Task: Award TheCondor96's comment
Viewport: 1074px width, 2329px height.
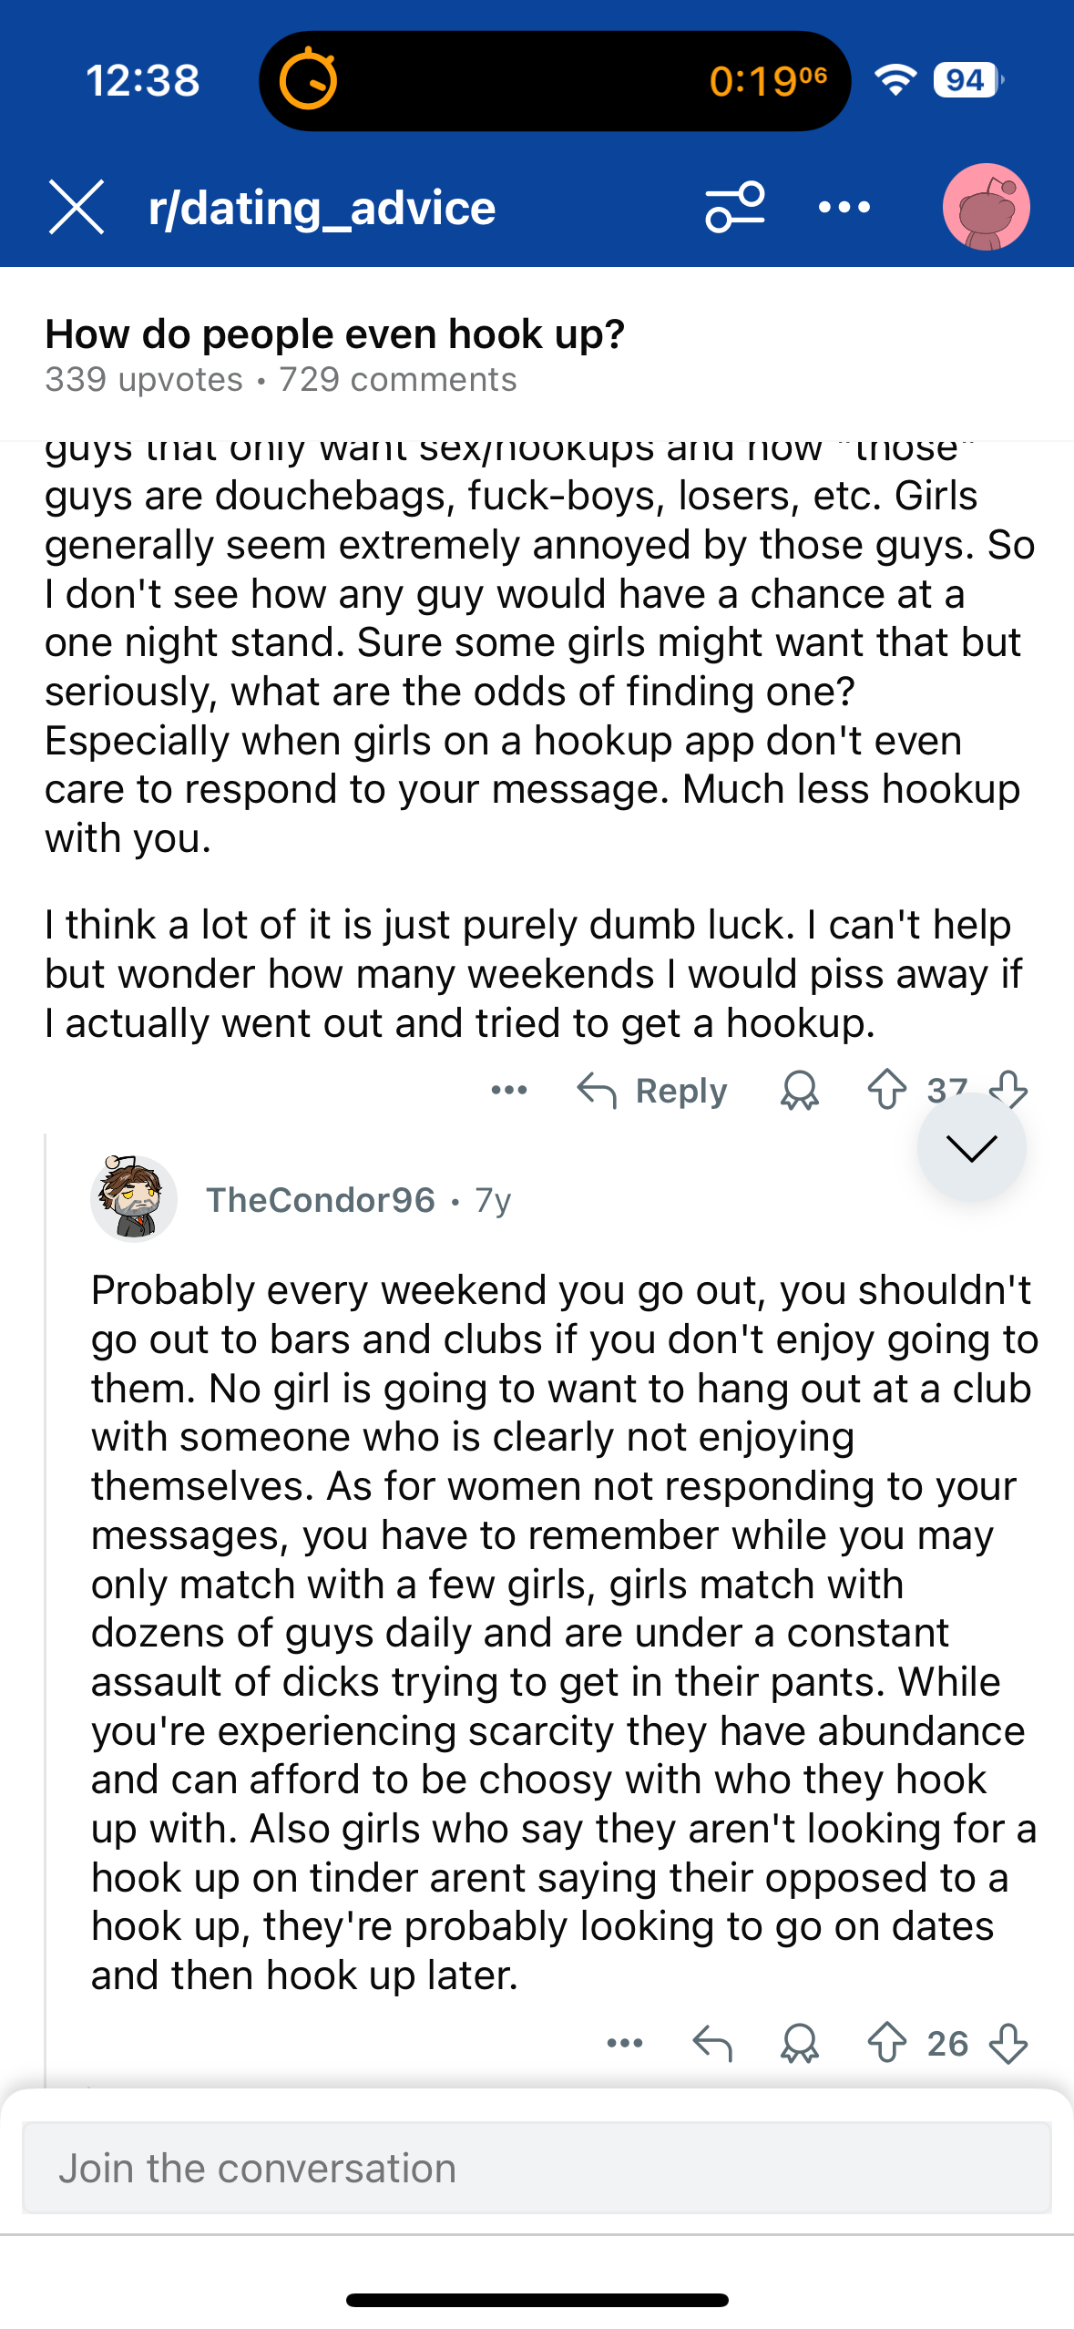Action: 799,2043
